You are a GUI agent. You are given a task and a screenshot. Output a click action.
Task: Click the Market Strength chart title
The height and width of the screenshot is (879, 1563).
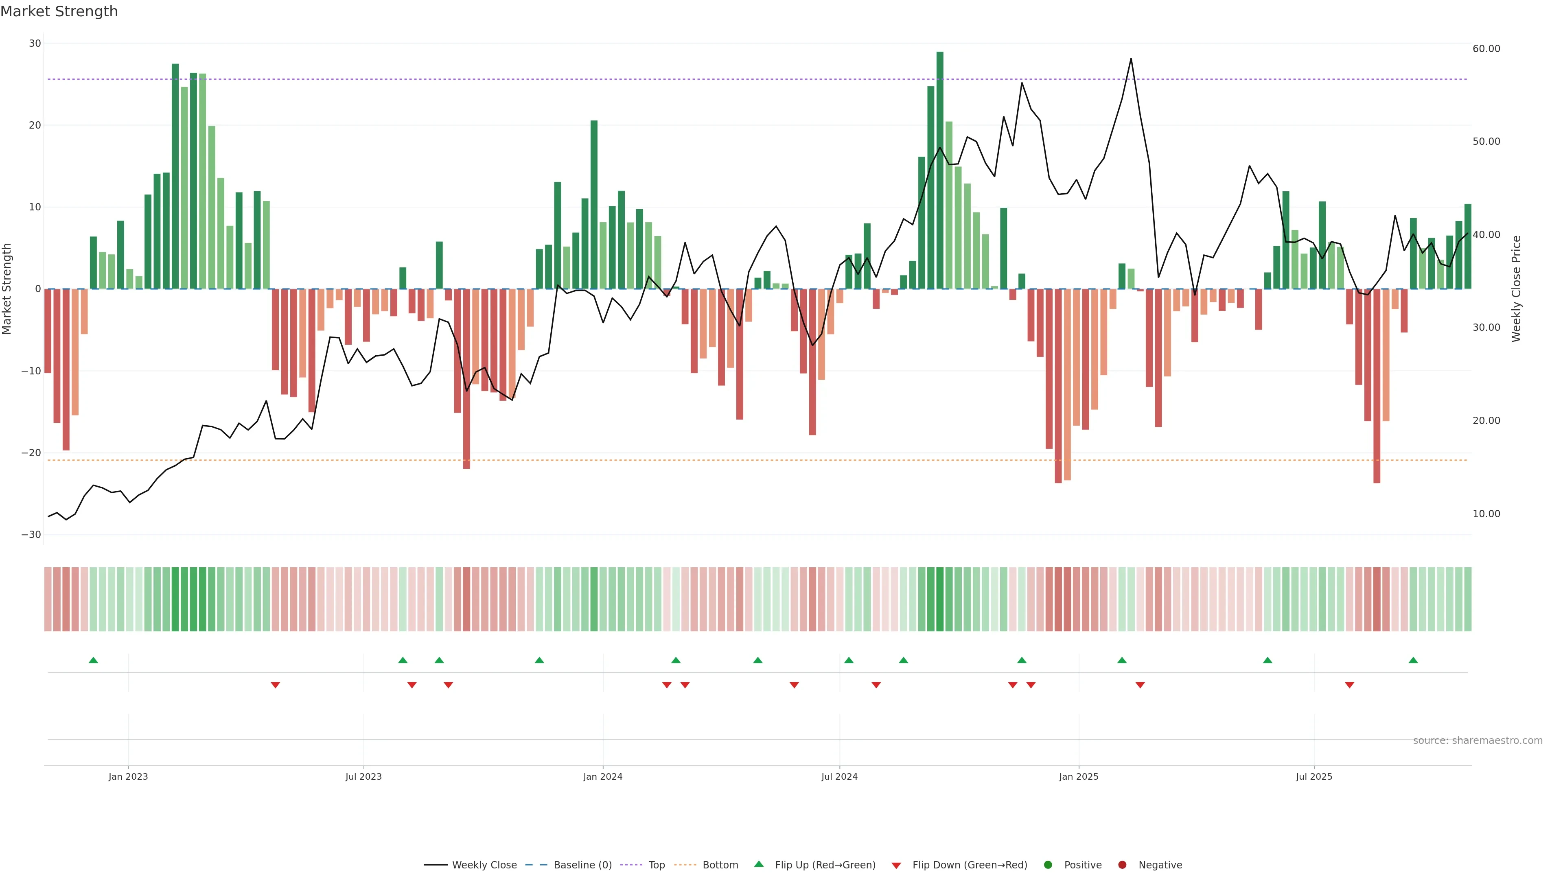pyautogui.click(x=59, y=11)
